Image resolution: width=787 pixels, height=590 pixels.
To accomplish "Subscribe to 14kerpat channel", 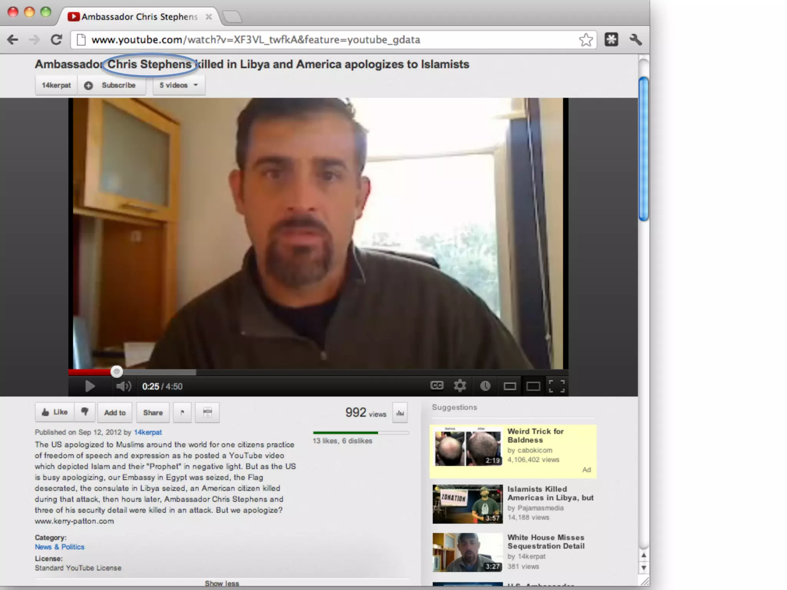I will tap(112, 85).
